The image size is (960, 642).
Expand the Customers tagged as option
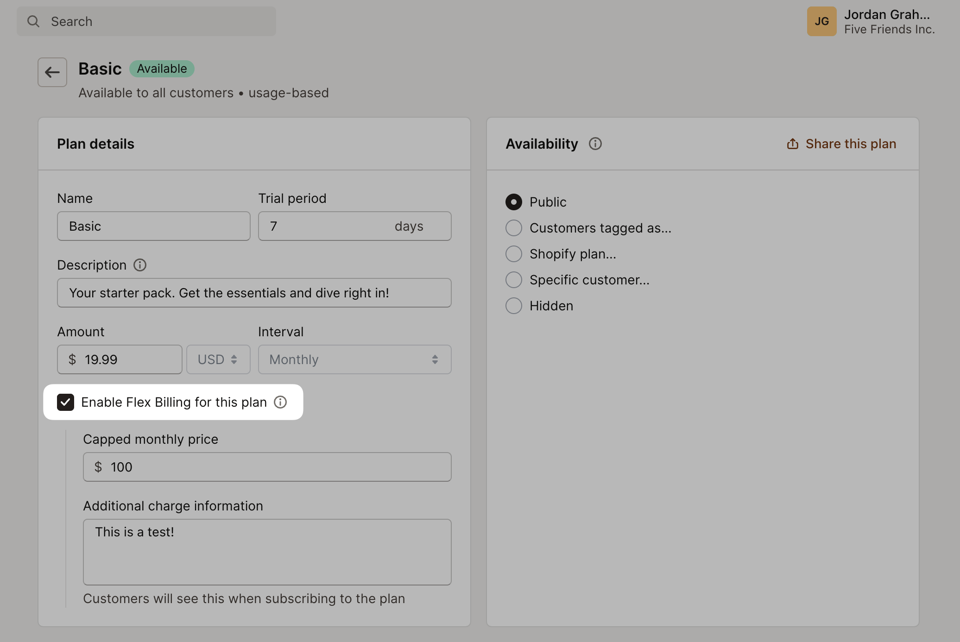point(514,228)
